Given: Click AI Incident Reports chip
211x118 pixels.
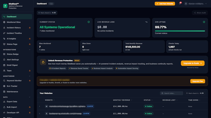Looking at the screenshot, I should [x=57, y=68].
